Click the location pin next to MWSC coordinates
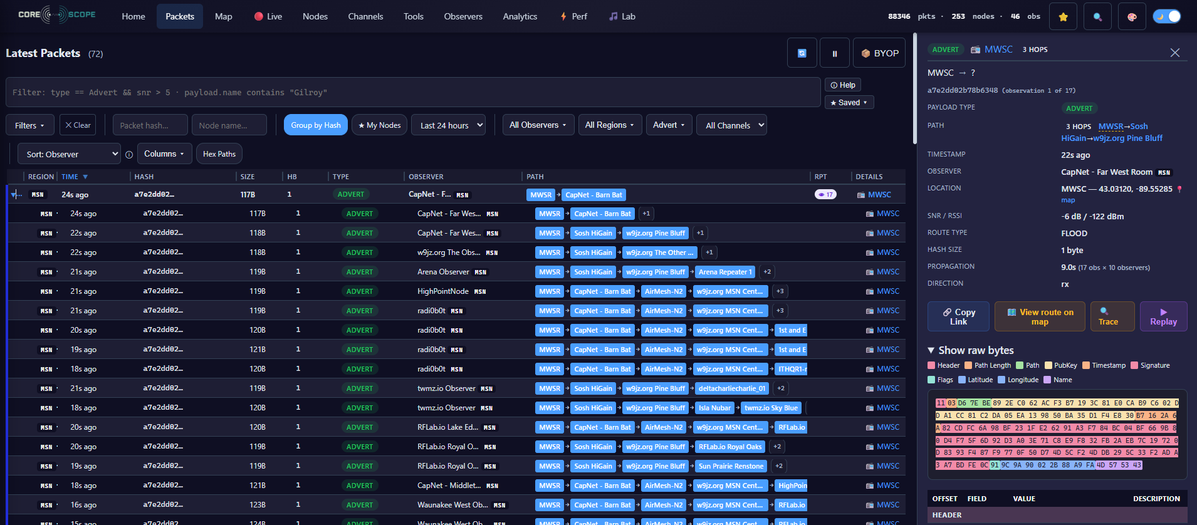 point(1180,189)
